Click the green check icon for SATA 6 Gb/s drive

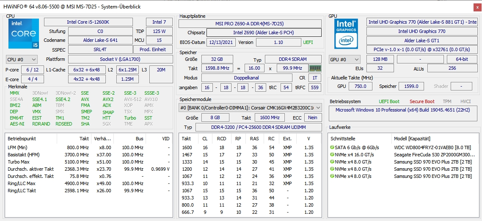[x=332, y=147]
